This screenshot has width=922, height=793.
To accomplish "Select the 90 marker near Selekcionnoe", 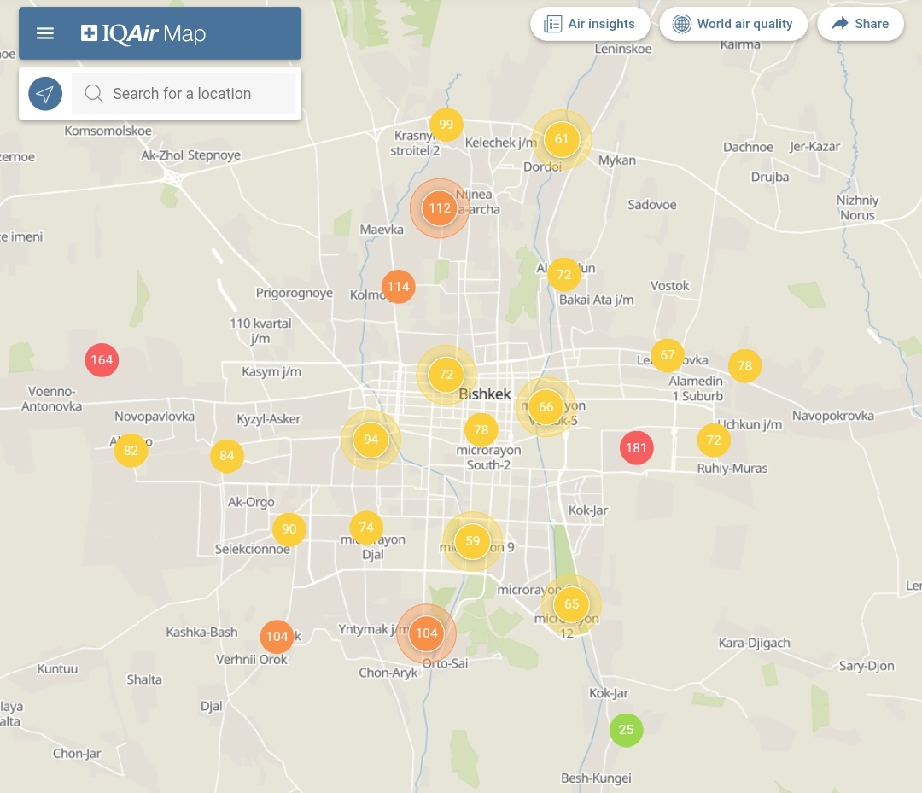I will (289, 529).
